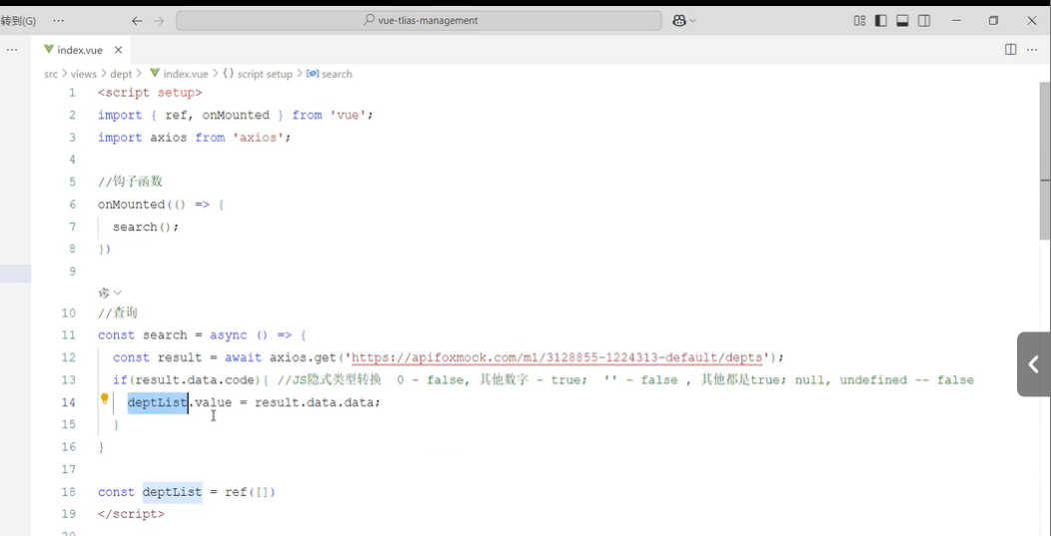Viewport: 1051px width, 536px height.
Task: Click the lightbulb code action icon
Action: 105,398
